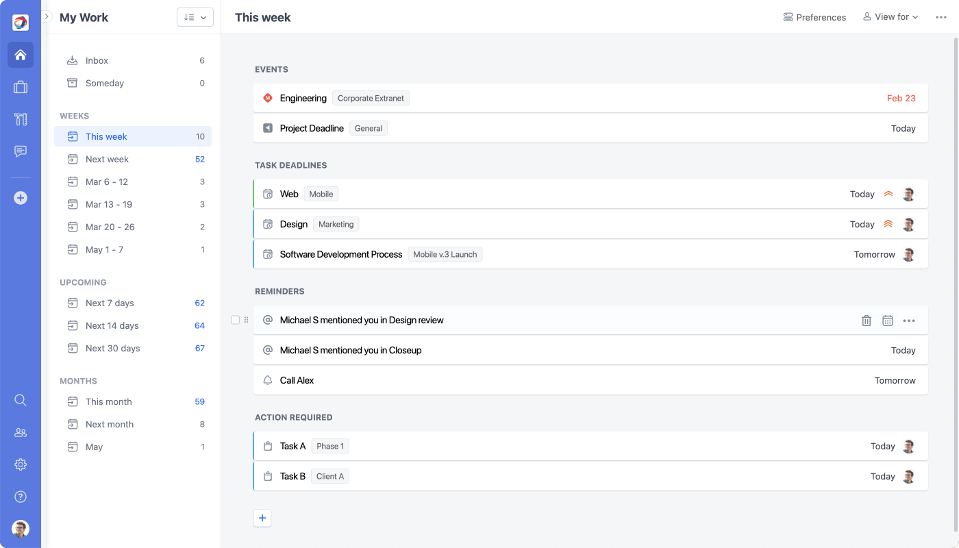Click the drag handle for Design review reminder
The image size is (959, 548).
247,320
